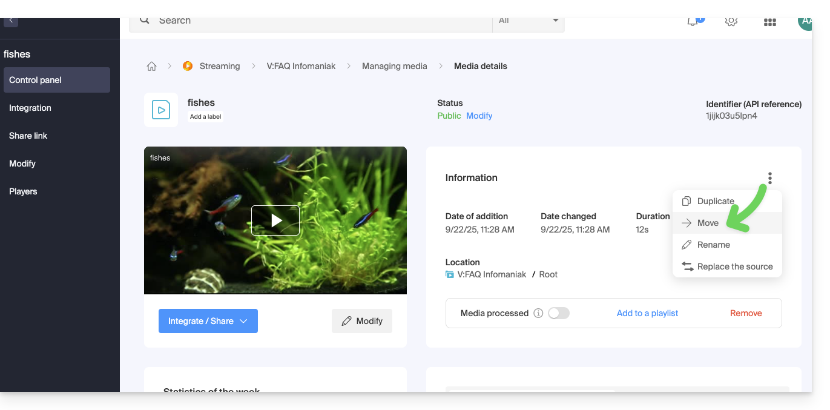The height and width of the screenshot is (410, 830).
Task: Click Add to a playlist link
Action: click(x=647, y=313)
